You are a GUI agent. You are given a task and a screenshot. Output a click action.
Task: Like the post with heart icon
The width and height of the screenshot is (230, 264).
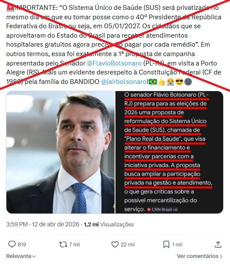[x=115, y=244]
